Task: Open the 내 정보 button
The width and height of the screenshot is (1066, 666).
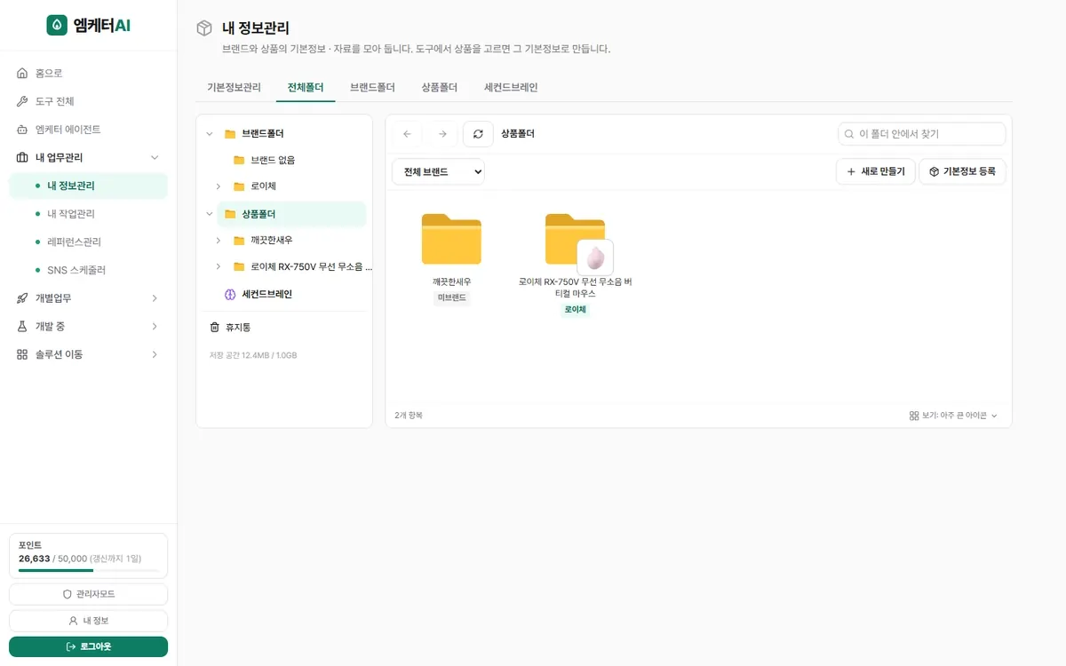Action: [88, 621]
